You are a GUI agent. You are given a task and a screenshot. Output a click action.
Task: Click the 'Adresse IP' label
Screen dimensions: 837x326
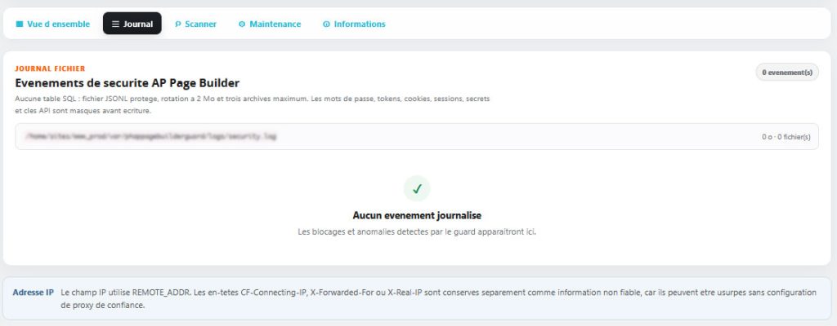[x=33, y=293]
